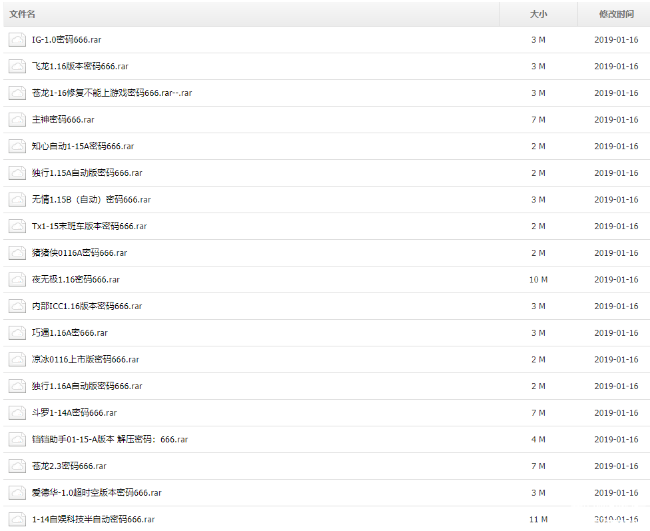The width and height of the screenshot is (650, 531).
Task: Click cloud icon beside 苍龙1-16修复不能上游戏 file
Action: [17, 93]
